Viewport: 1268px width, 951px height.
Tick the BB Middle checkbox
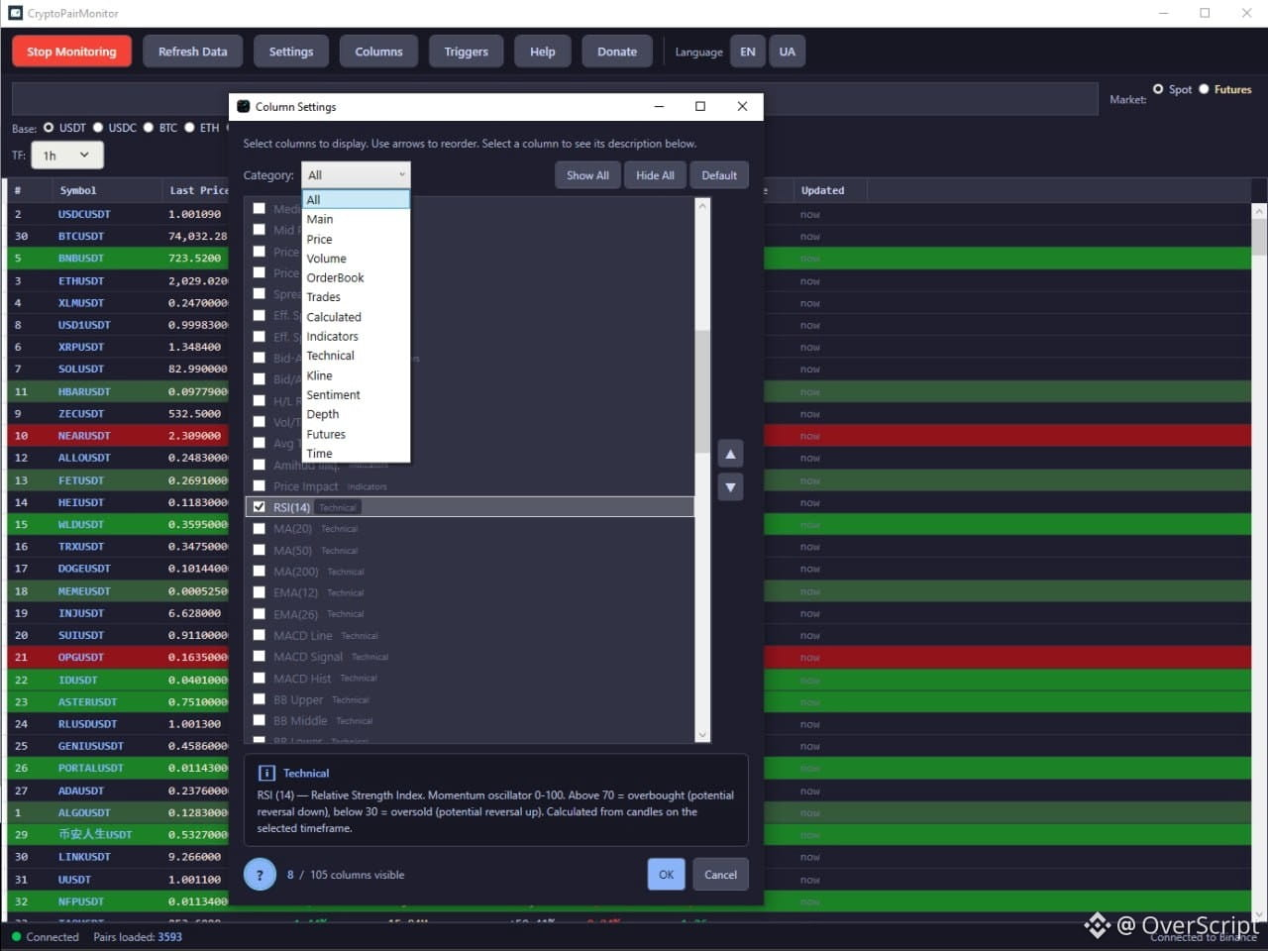coord(260,721)
